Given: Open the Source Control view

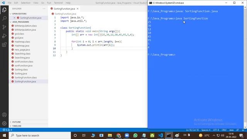Looking at the screenshot, I should click(x=4, y=27).
